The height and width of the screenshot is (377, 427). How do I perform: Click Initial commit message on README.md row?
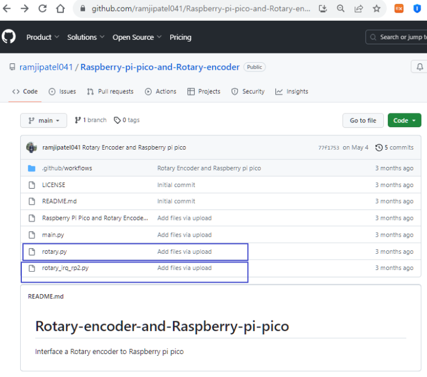(x=176, y=201)
